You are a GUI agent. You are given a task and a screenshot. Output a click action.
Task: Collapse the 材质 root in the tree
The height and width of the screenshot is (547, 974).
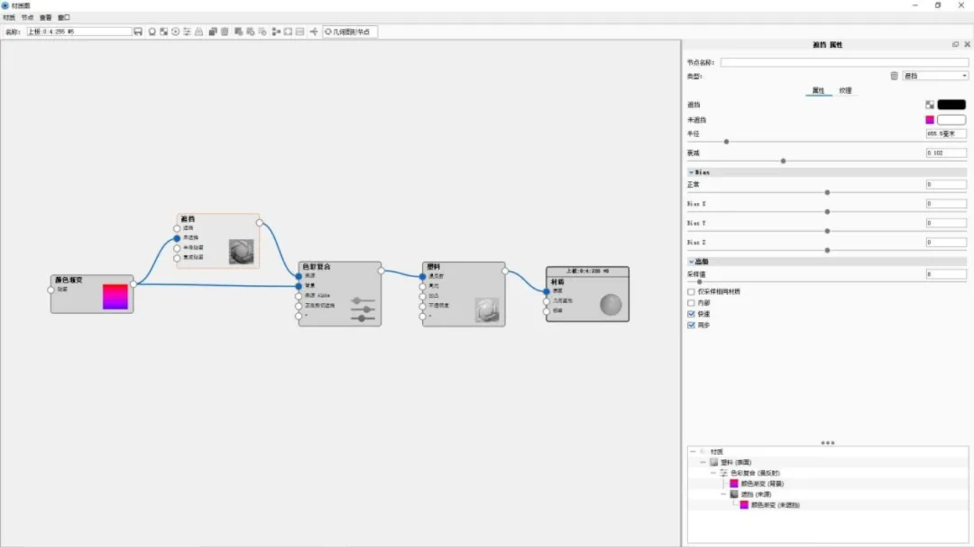click(x=693, y=451)
